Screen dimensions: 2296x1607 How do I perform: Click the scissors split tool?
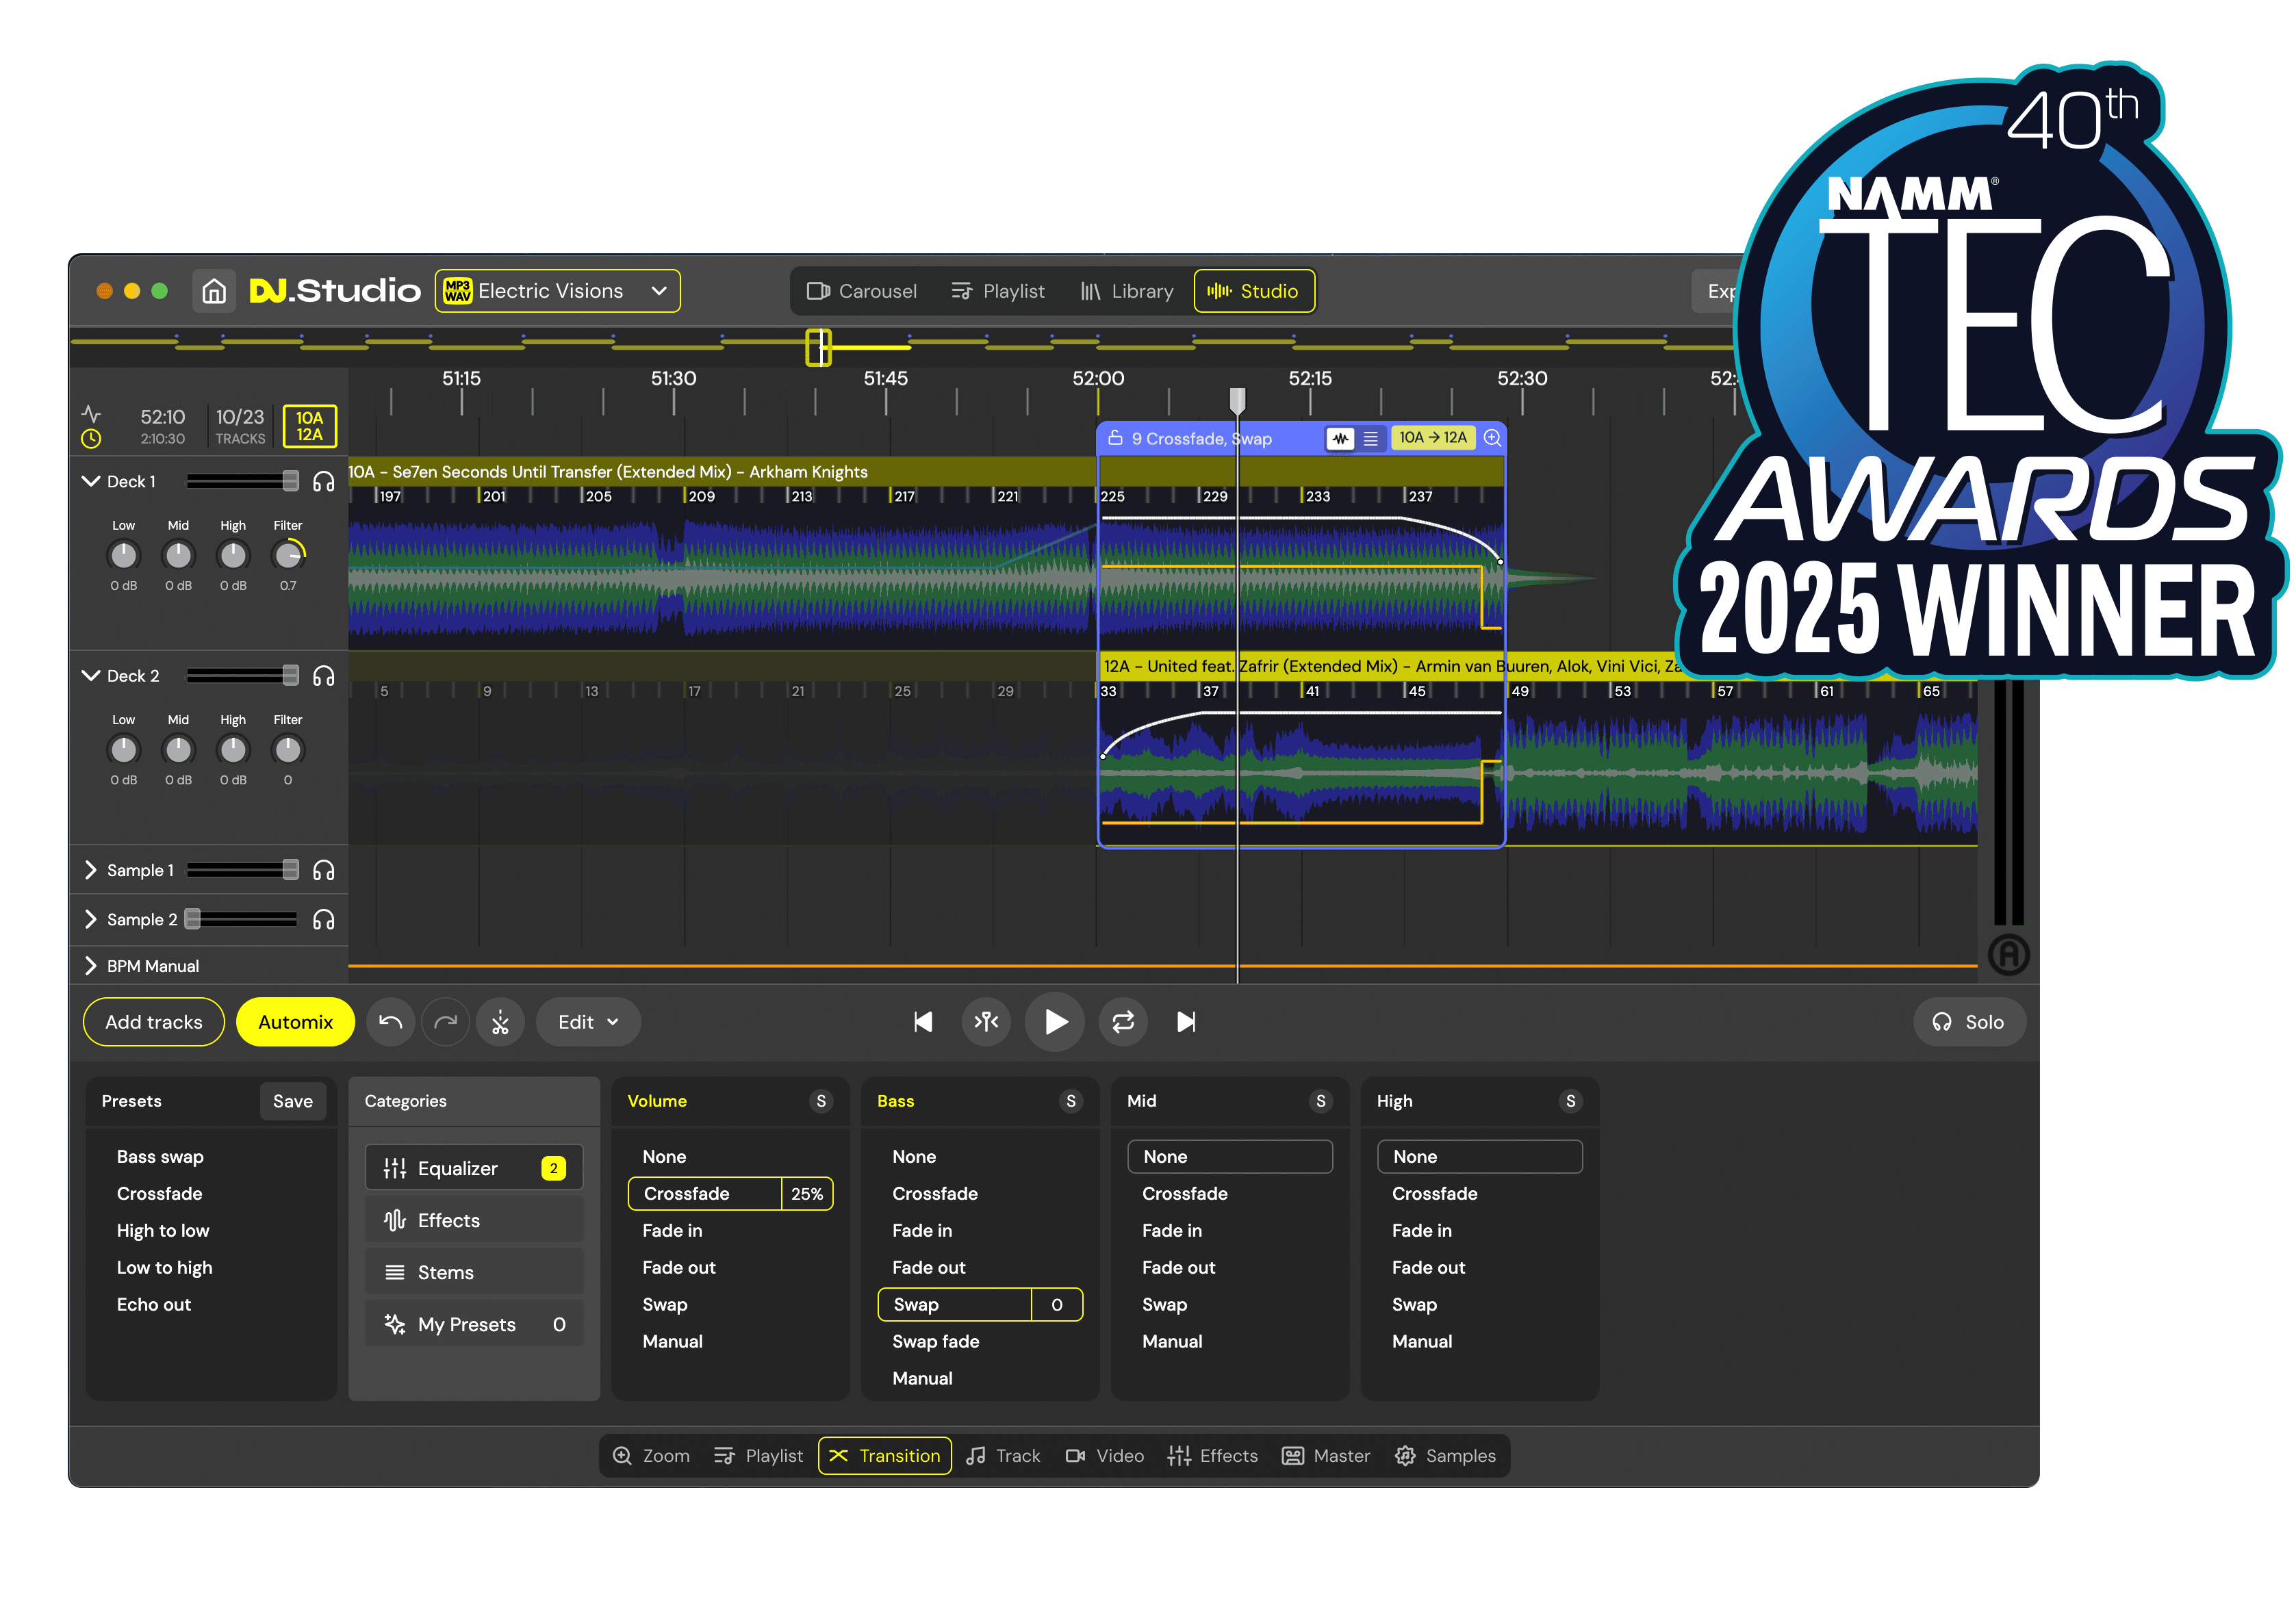point(501,1023)
